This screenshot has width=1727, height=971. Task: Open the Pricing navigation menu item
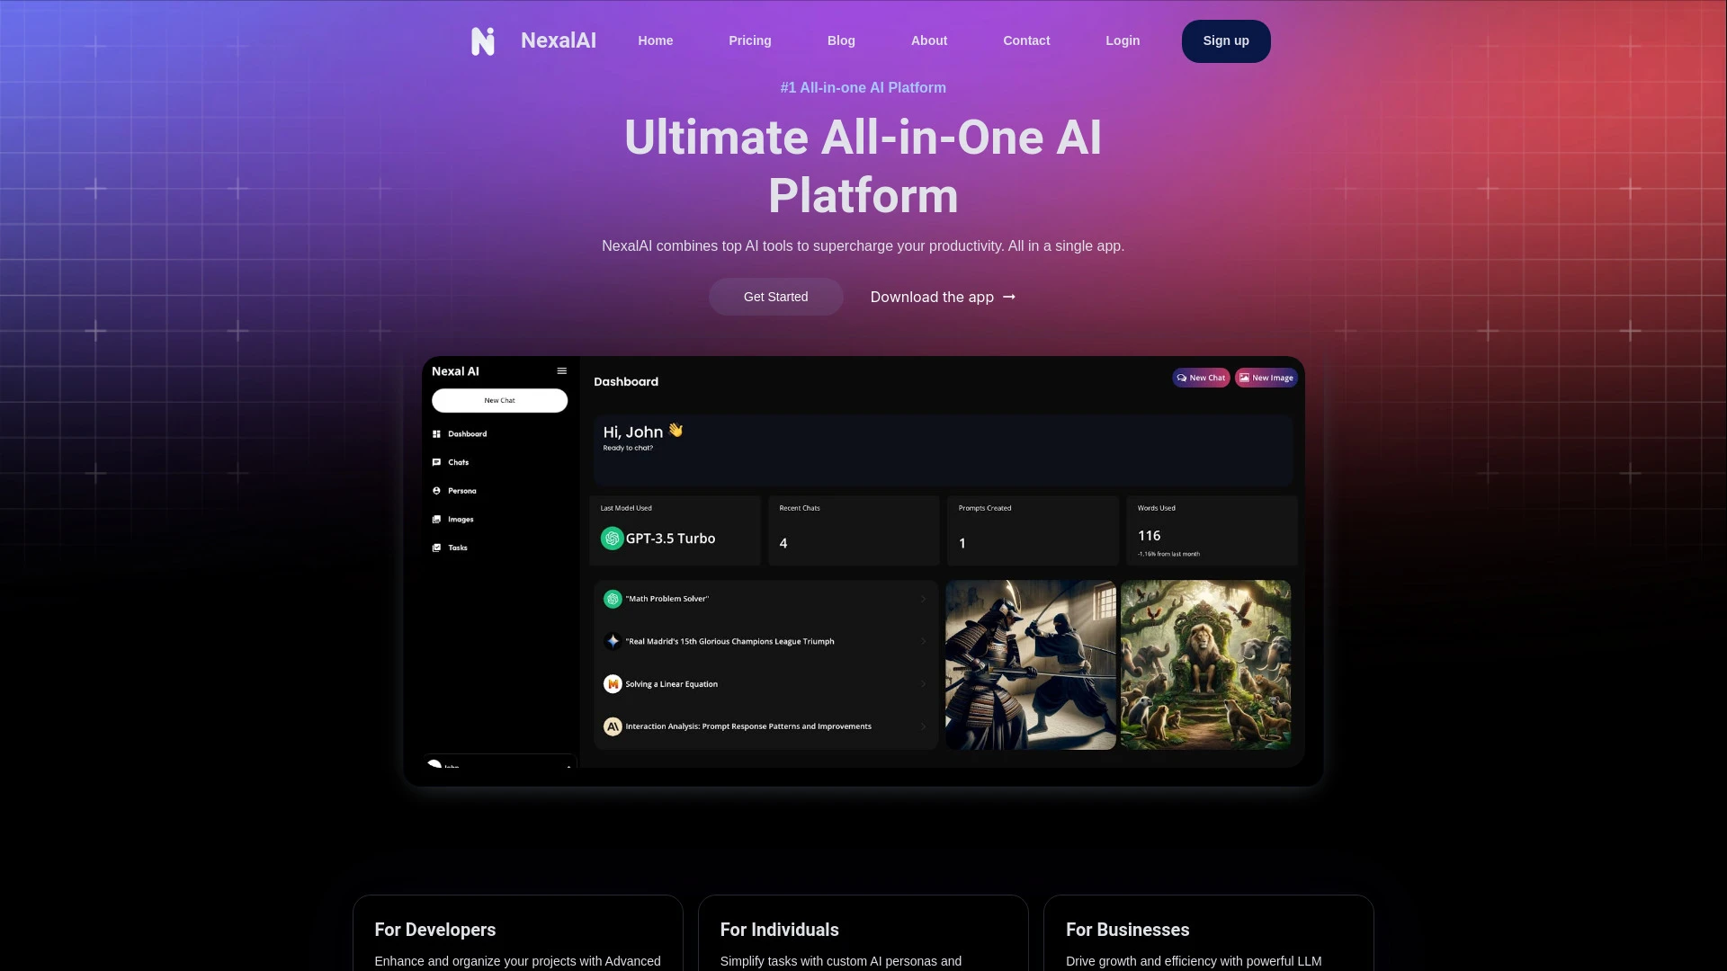point(749,40)
